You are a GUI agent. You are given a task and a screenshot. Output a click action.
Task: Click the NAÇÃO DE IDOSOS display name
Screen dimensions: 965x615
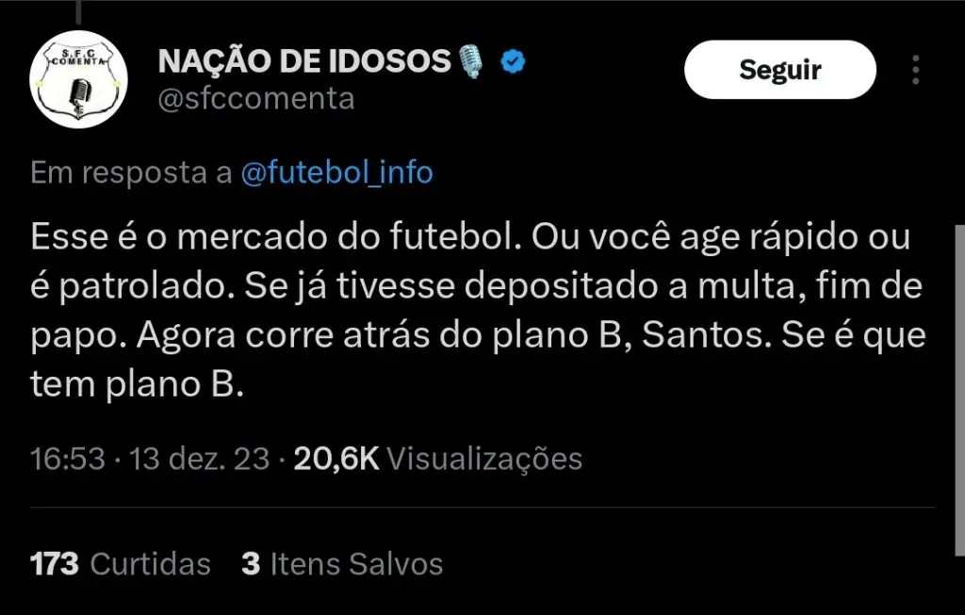pos(304,62)
